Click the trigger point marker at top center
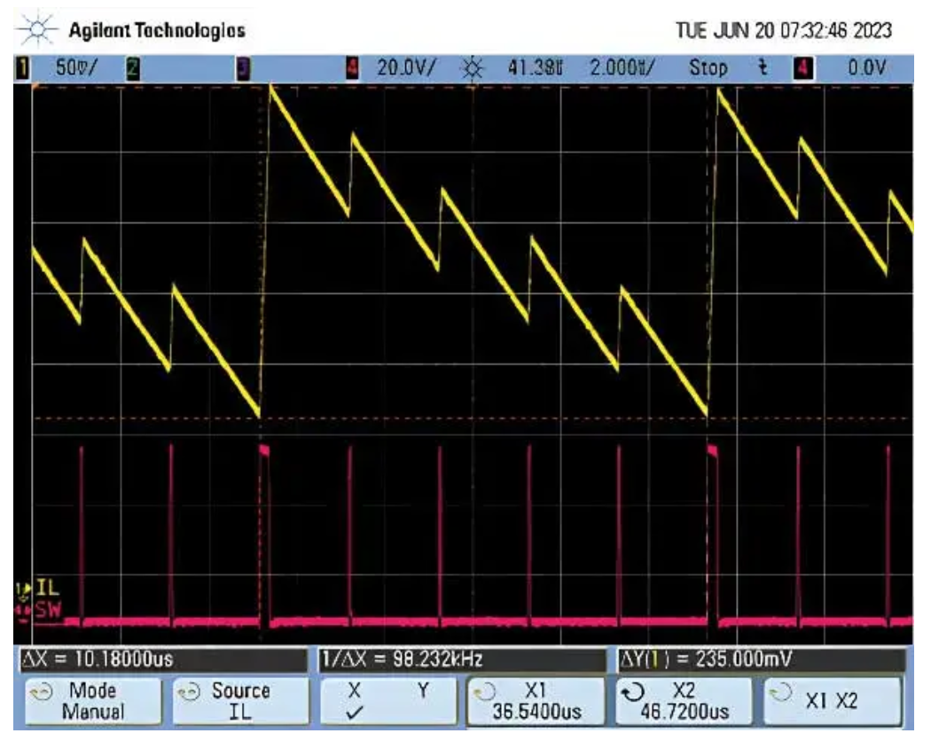This screenshot has height=741, width=931. [473, 88]
